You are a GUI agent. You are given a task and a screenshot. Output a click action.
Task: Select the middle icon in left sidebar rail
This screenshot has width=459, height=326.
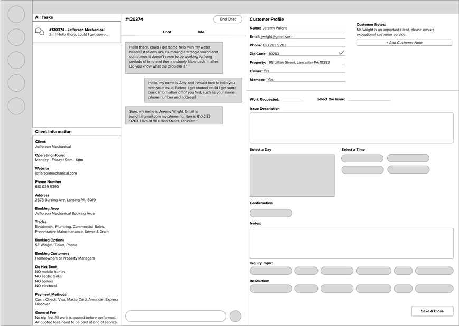(x=16, y=60)
